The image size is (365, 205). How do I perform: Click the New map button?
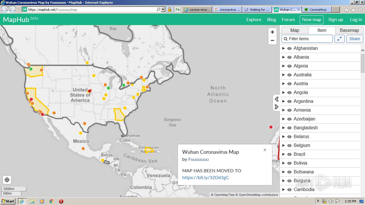(311, 20)
